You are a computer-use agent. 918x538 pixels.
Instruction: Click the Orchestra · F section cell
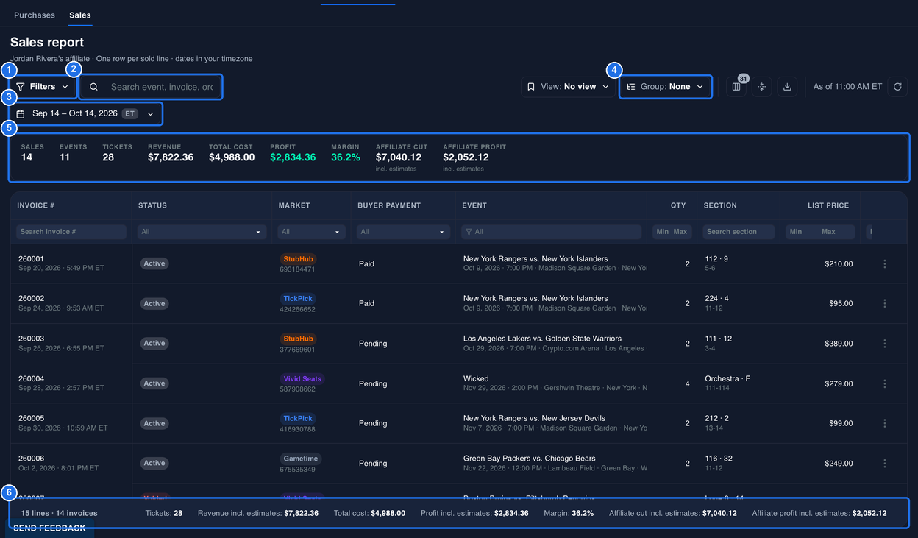pos(727,379)
